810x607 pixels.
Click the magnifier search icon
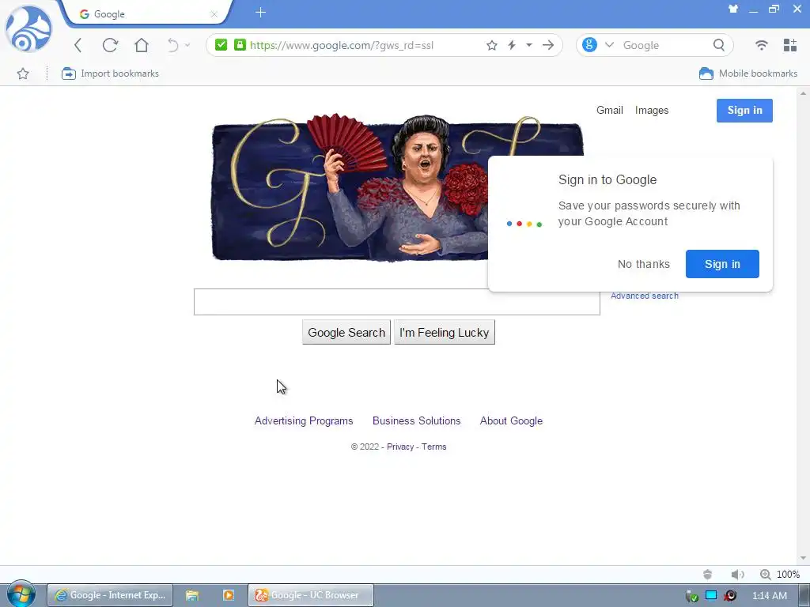(719, 45)
